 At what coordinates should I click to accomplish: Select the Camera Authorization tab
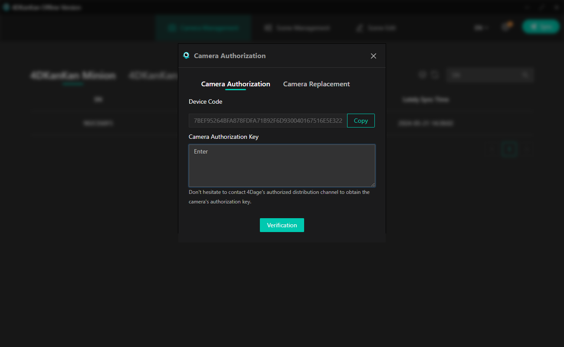(236, 84)
